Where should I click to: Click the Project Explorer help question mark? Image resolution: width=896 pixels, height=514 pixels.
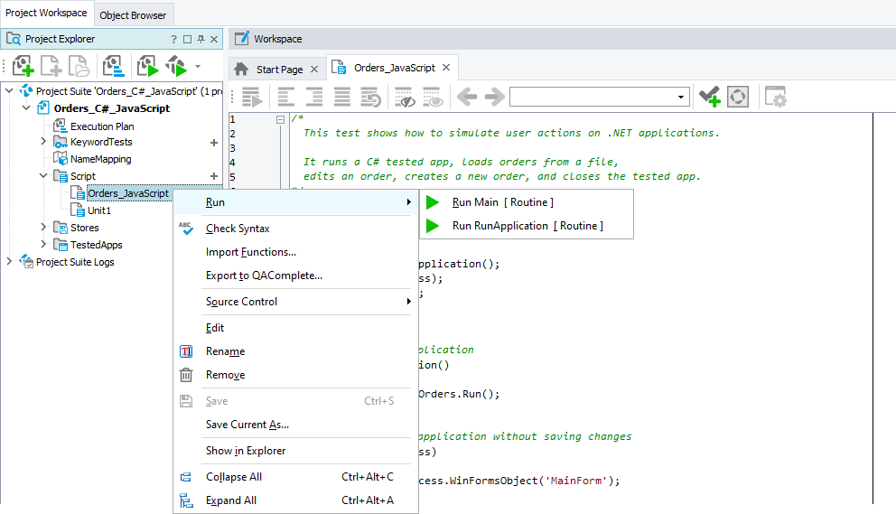[x=173, y=40]
